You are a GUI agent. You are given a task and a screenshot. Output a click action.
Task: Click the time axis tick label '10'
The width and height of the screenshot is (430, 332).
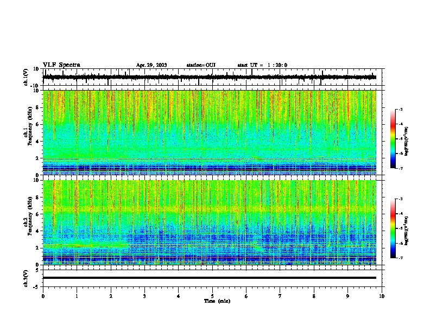point(382,296)
